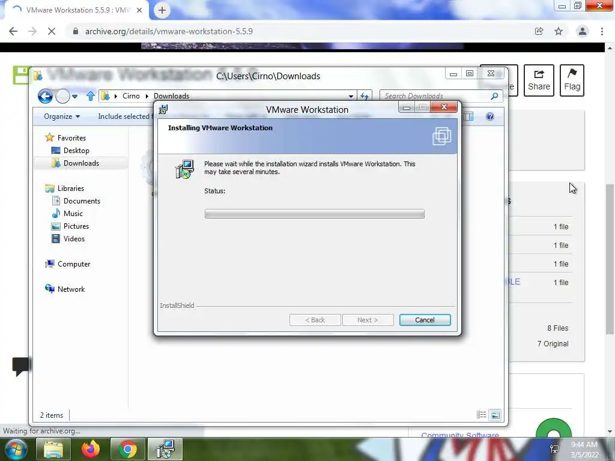
Task: Select Cirno in Explorer address breadcrumb
Action: pyautogui.click(x=131, y=96)
